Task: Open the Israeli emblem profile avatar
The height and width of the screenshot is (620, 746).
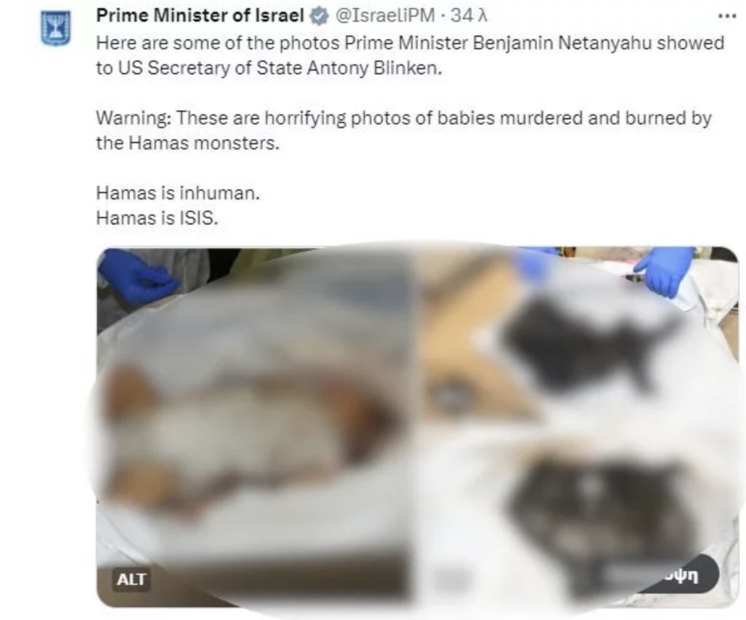Action: (55, 28)
